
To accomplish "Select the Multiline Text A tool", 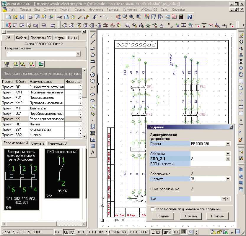I will pyautogui.click(x=93, y=153).
